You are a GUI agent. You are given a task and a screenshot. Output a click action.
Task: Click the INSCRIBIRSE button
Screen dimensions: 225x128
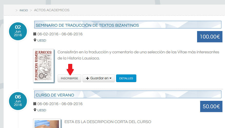point(69,78)
